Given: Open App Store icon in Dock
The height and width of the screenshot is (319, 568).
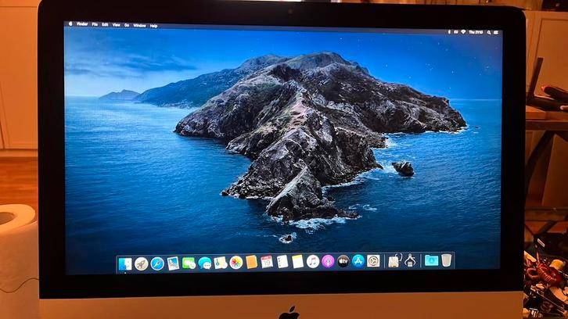Looking at the screenshot, I should click(x=358, y=260).
